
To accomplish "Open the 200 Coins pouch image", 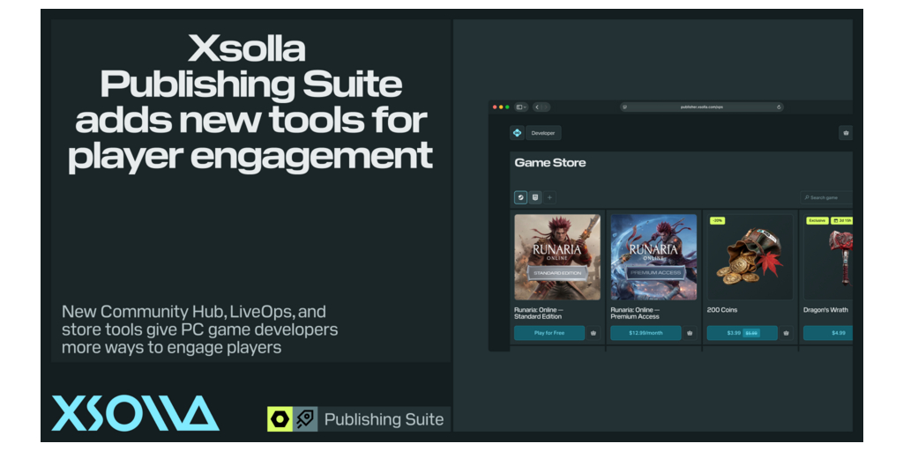I will click(750, 257).
